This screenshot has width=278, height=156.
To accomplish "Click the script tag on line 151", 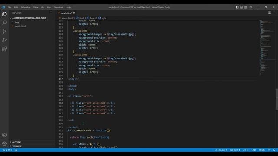I will tap(73, 127).
